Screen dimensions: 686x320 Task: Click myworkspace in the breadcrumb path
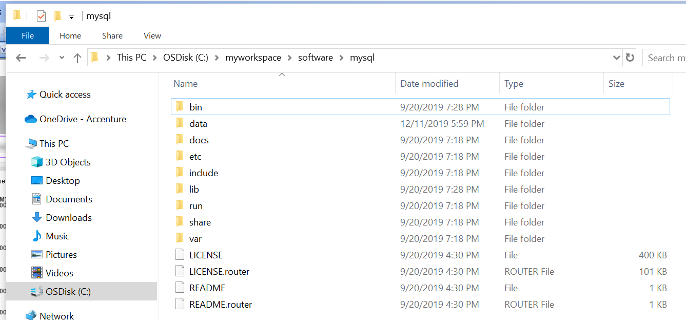[253, 58]
